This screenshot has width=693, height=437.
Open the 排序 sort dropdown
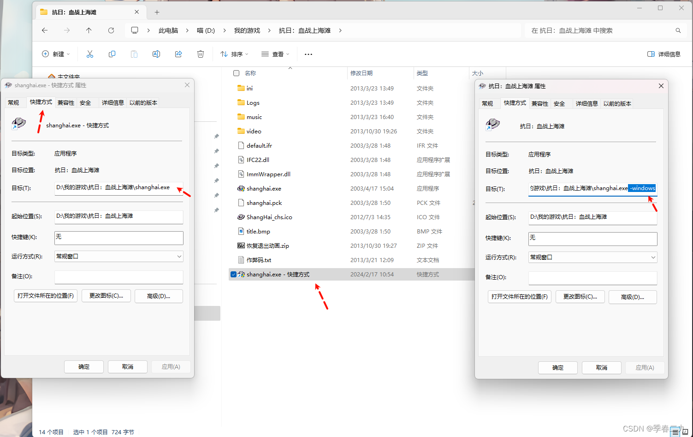click(234, 54)
